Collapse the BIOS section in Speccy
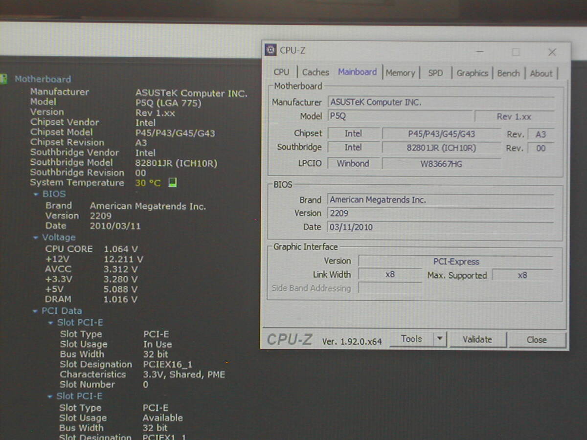This screenshot has height=440, width=587. [36, 194]
